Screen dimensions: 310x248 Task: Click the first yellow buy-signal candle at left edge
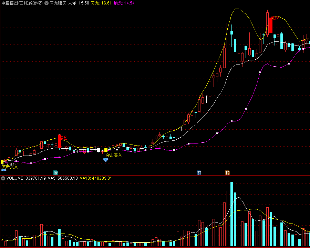(x=2, y=161)
